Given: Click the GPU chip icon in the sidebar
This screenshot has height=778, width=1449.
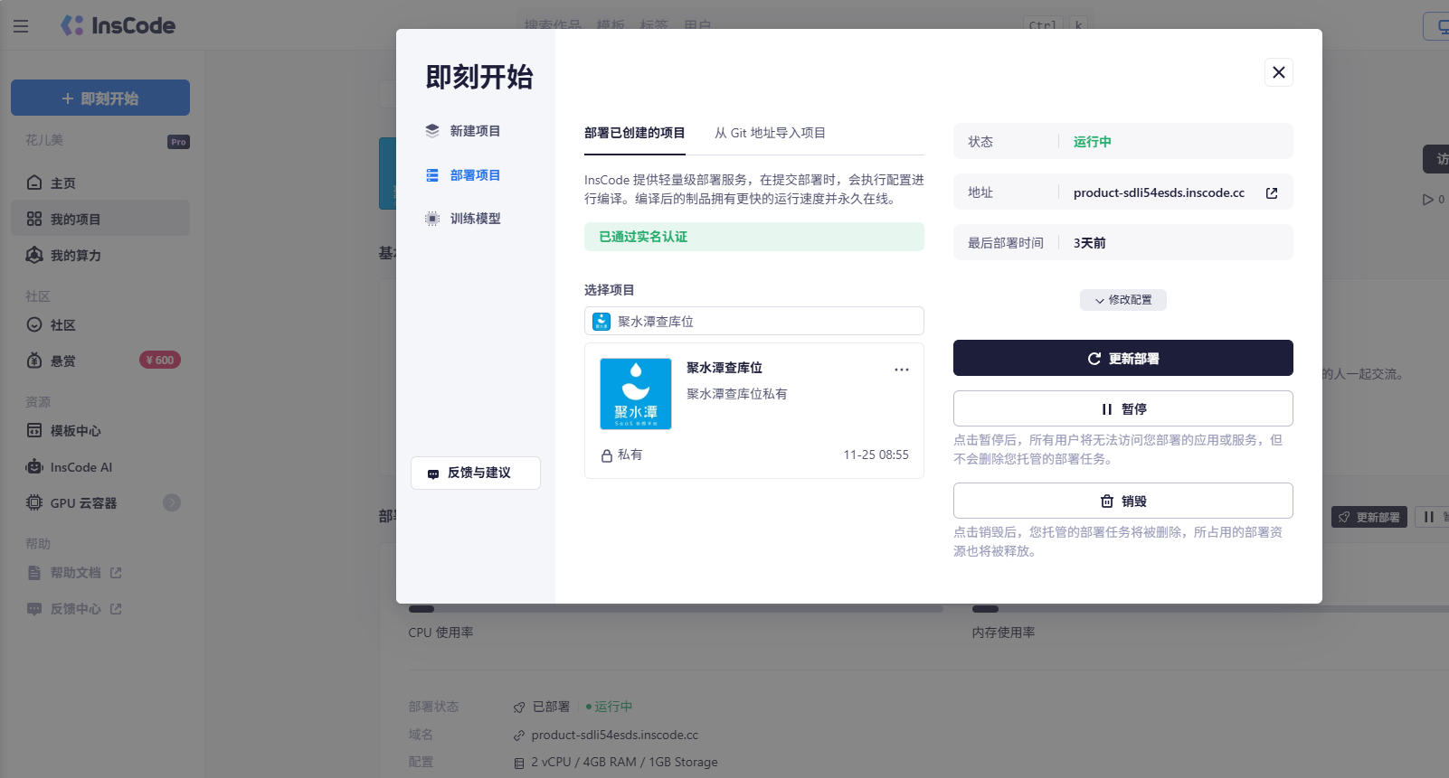Looking at the screenshot, I should coord(34,502).
